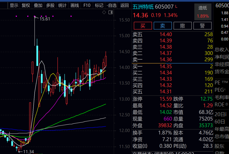Open the 复权 menu
The height and width of the screenshot is (154, 229).
tap(26, 6)
